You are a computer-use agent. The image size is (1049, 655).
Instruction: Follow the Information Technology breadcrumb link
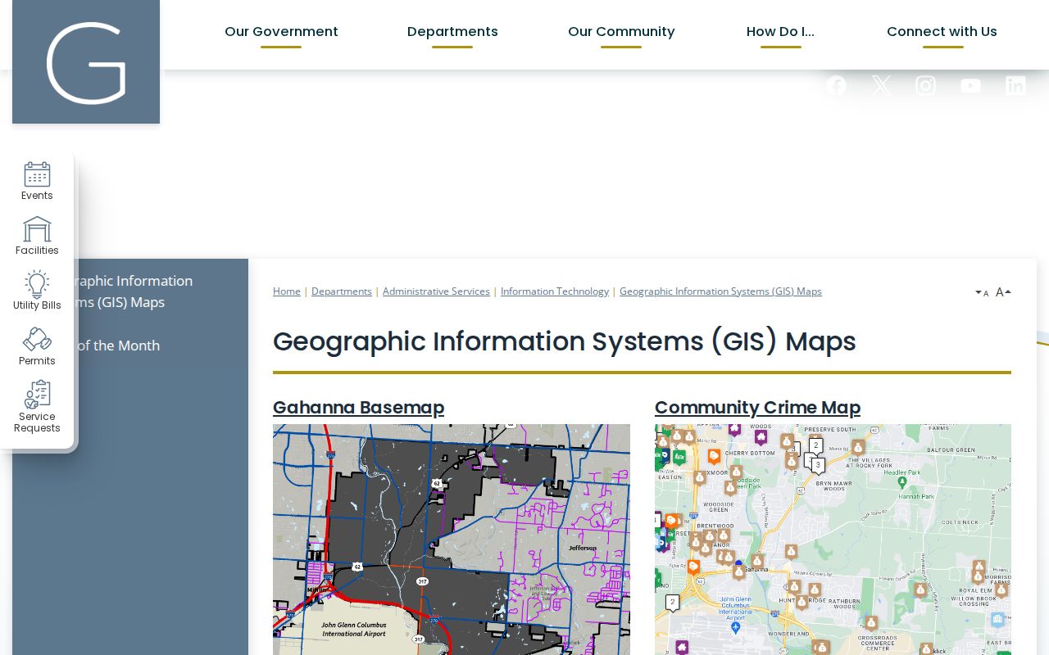555,291
